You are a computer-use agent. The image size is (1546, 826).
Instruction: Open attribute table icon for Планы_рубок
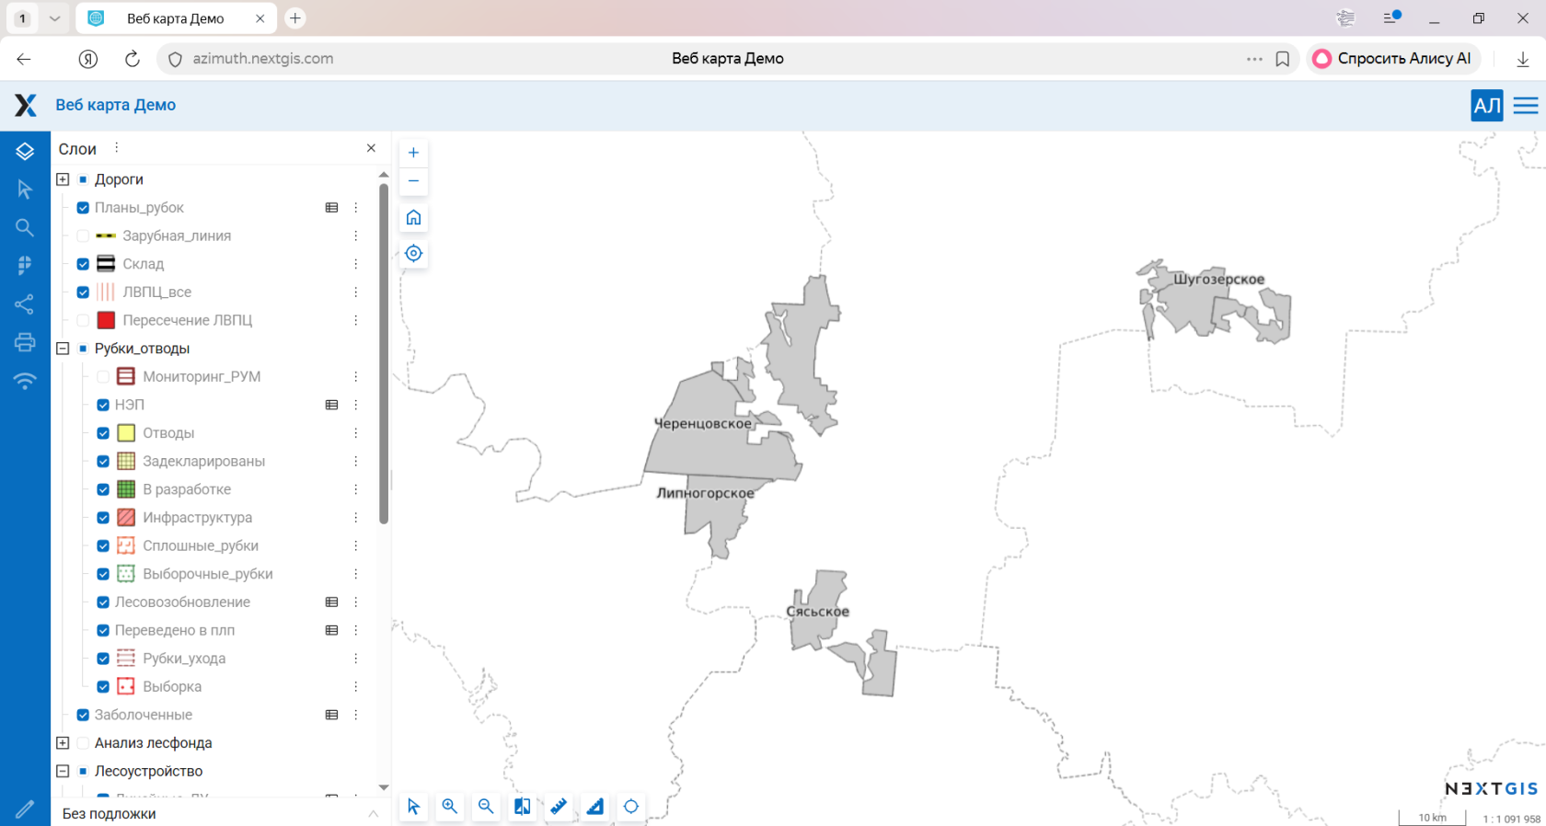tap(331, 208)
